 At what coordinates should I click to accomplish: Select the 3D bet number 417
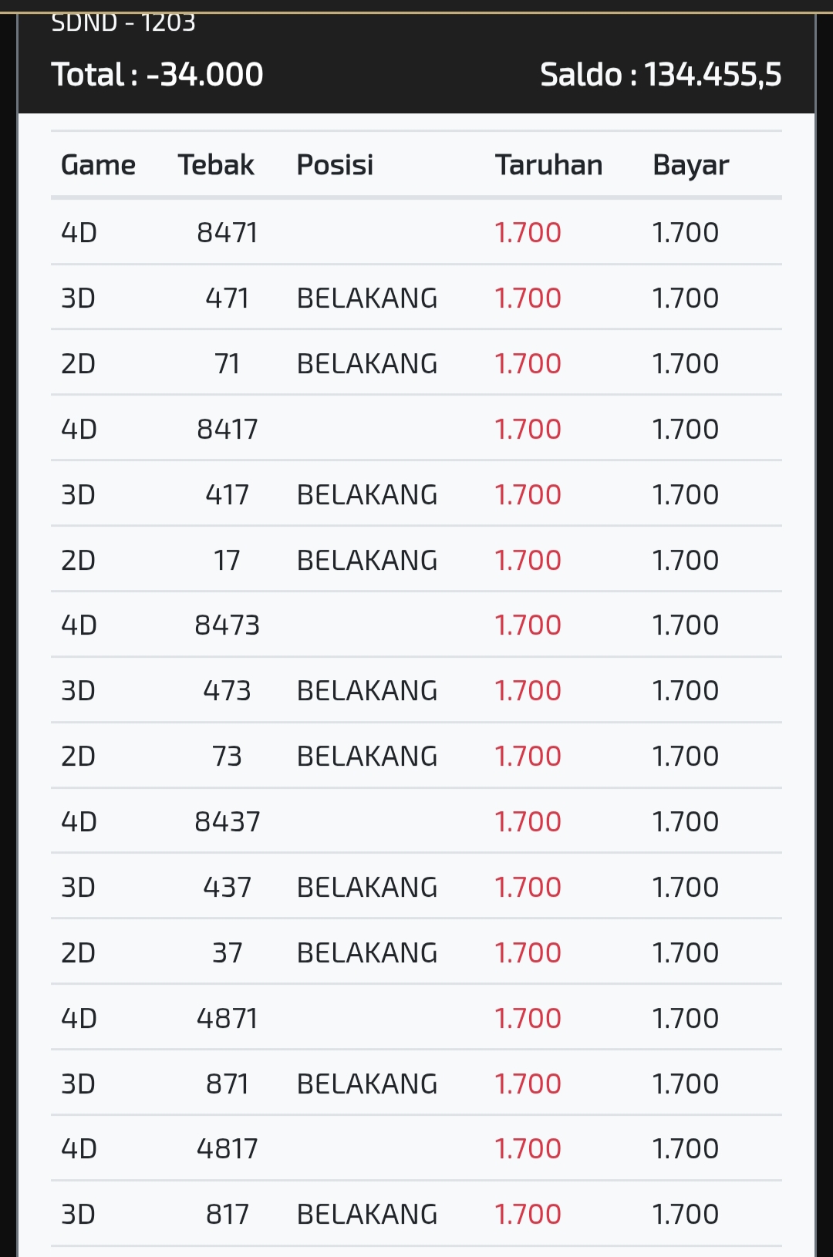227,494
